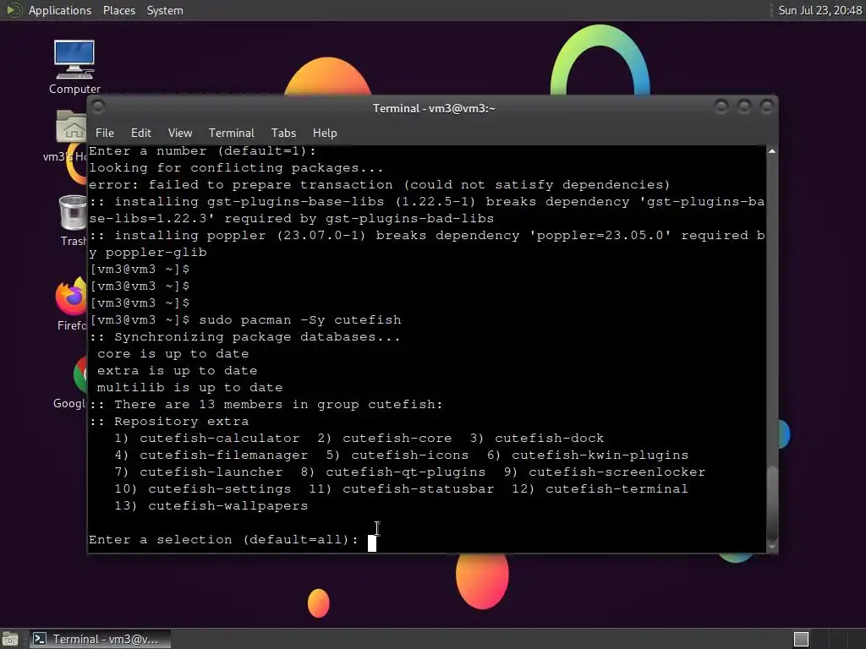Viewport: 866px width, 649px height.
Task: Click the 'extra is up to date' line
Action: point(178,371)
